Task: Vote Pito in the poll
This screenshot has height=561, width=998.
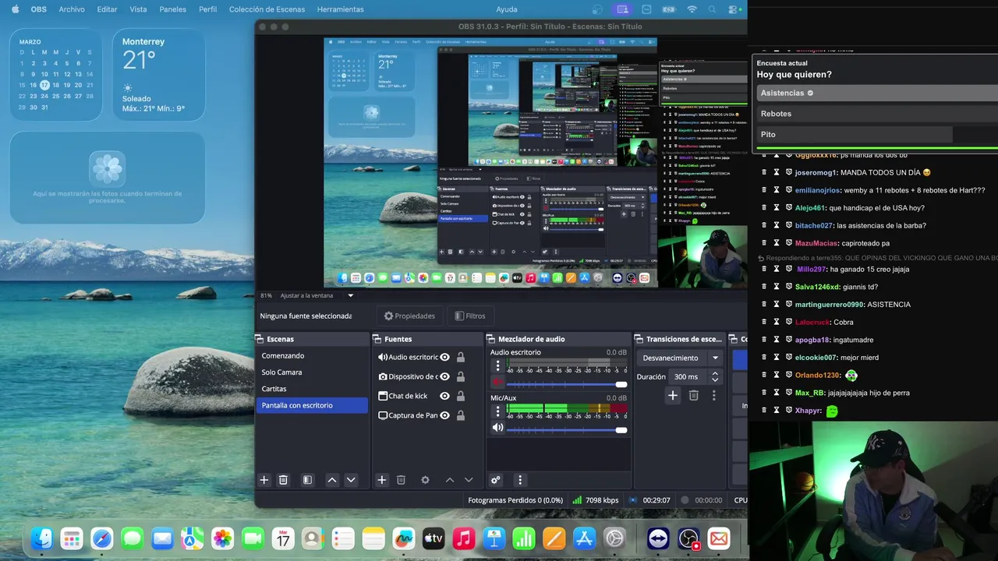Action: (877, 135)
